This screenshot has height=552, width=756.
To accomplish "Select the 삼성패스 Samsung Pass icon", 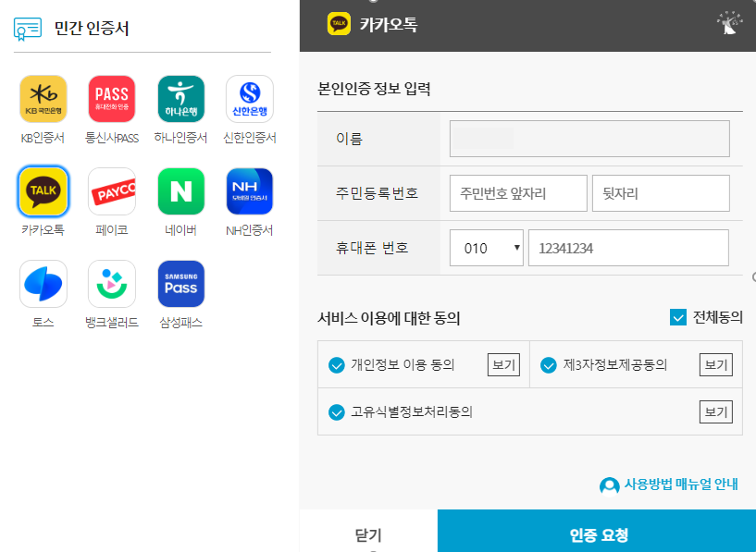I will 180,284.
